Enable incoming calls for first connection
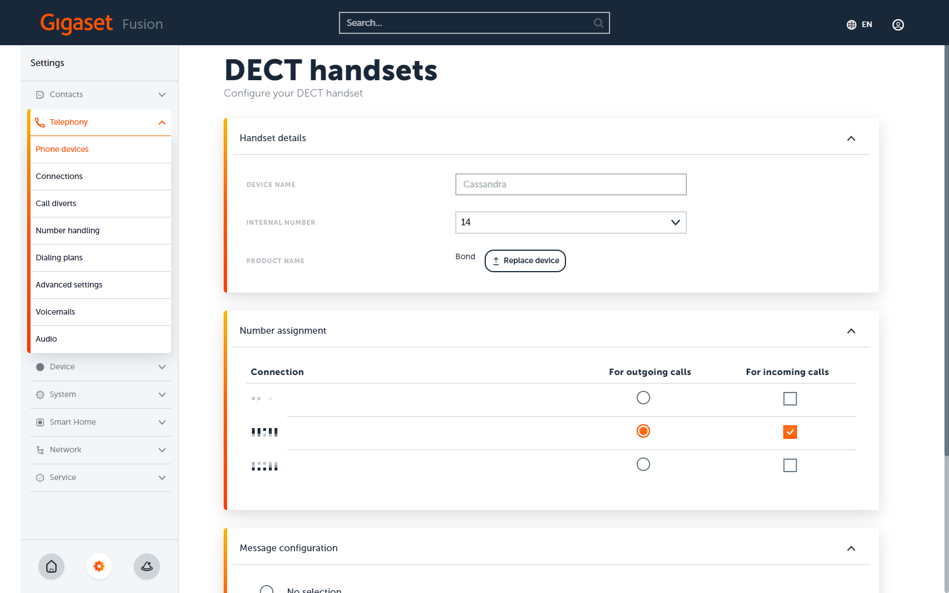The width and height of the screenshot is (949, 593). point(790,399)
